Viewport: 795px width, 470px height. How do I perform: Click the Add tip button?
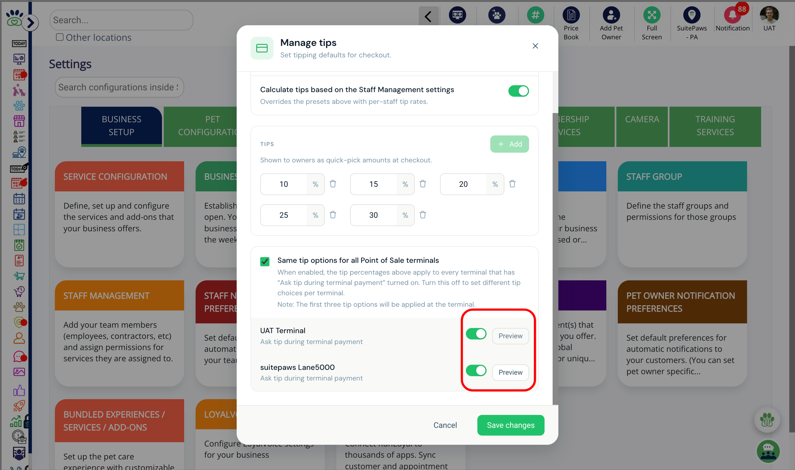pyautogui.click(x=510, y=144)
